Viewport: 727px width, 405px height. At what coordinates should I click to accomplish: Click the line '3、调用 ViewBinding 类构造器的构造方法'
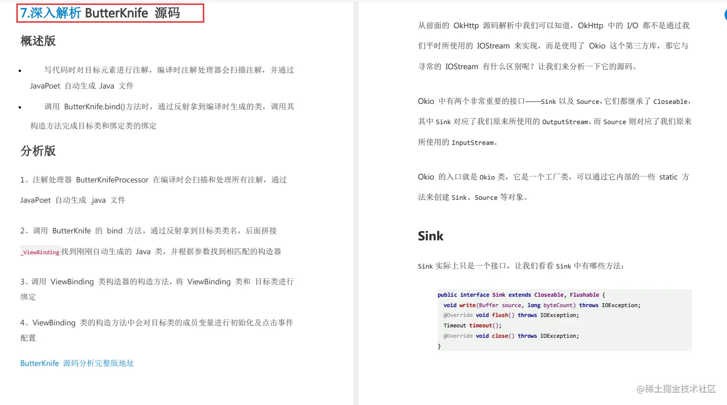(157, 282)
